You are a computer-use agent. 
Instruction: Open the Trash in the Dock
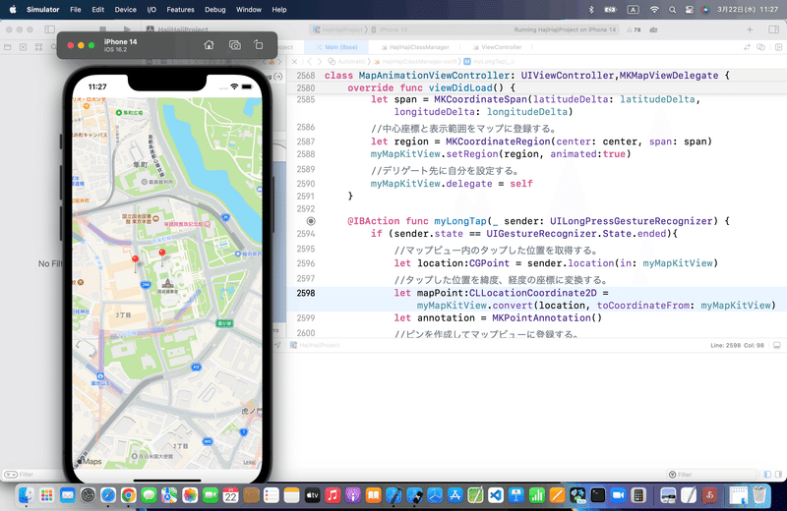[759, 495]
